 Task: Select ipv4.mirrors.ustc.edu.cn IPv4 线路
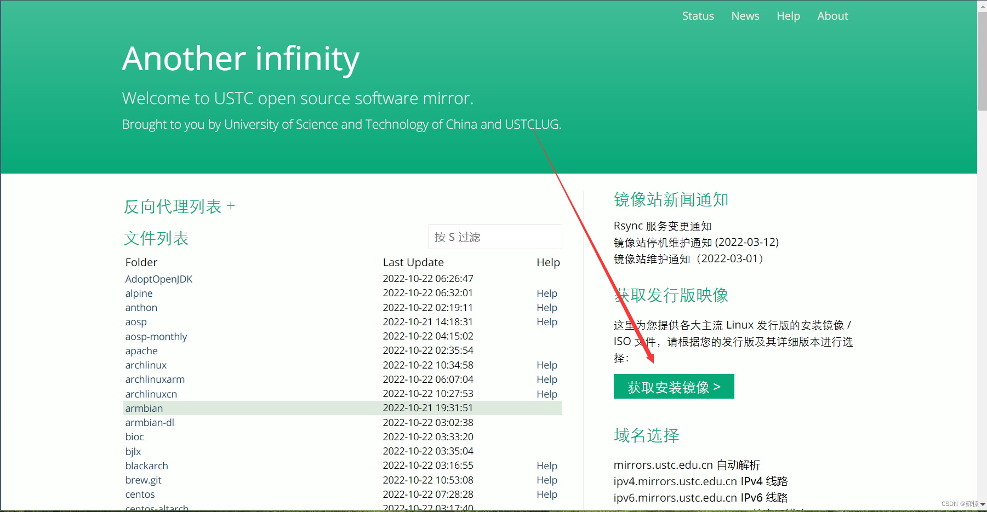click(x=700, y=481)
